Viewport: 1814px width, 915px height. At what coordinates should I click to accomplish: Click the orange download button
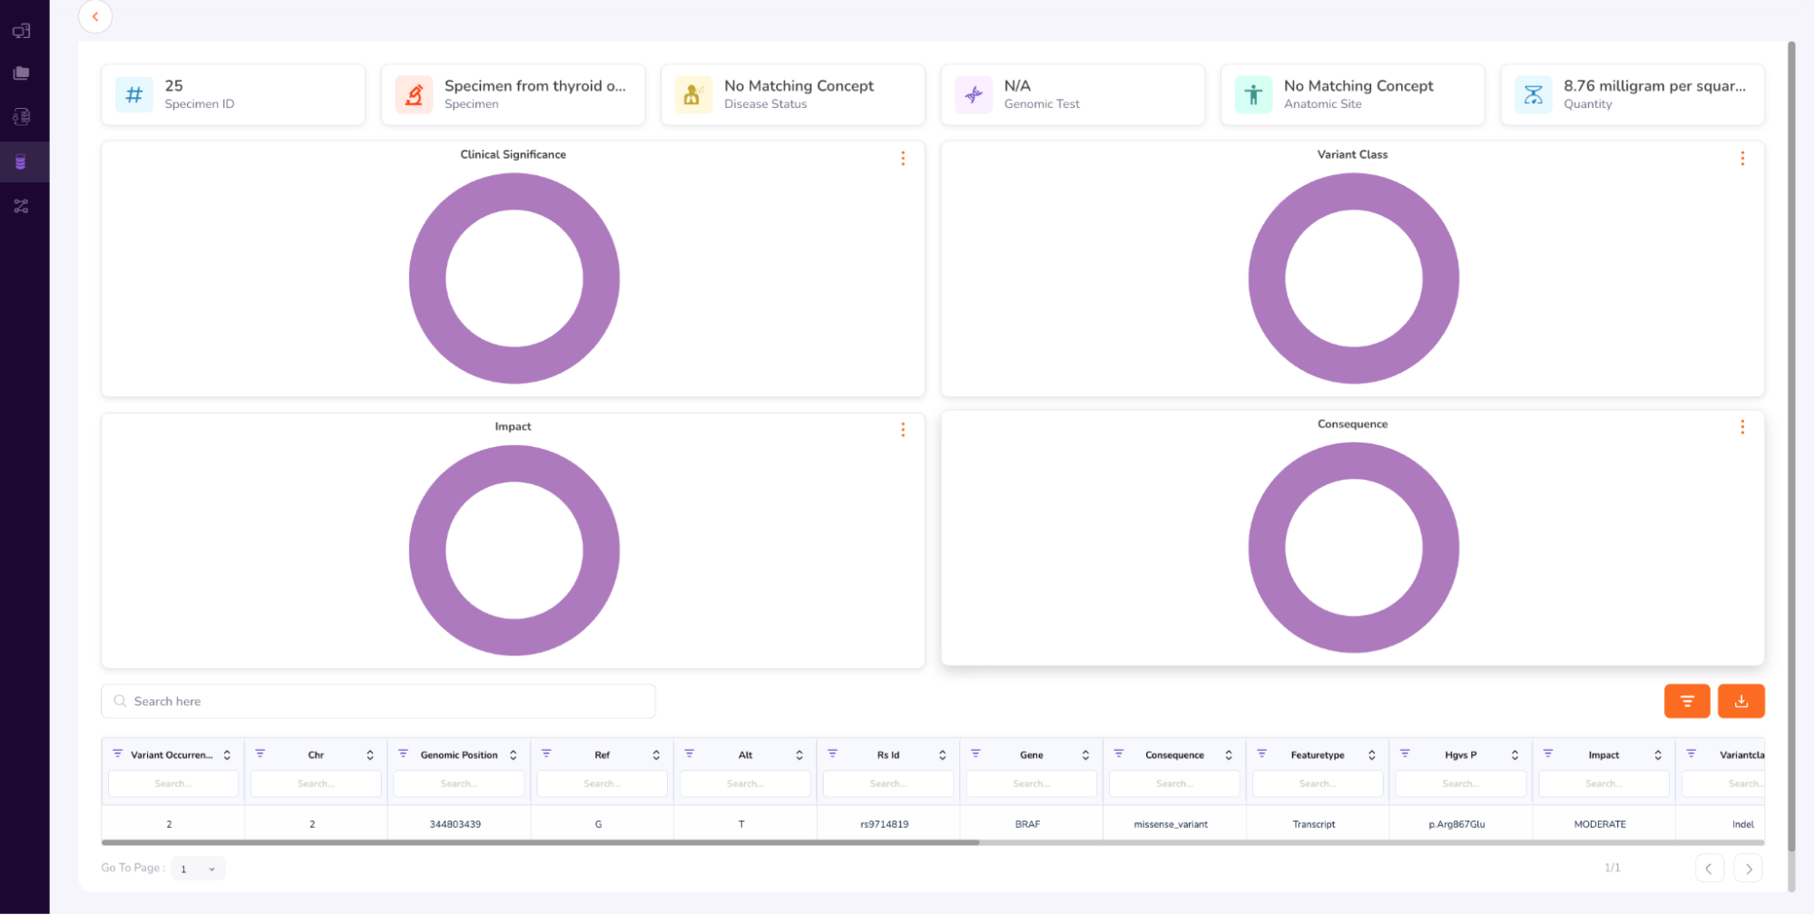coord(1740,701)
